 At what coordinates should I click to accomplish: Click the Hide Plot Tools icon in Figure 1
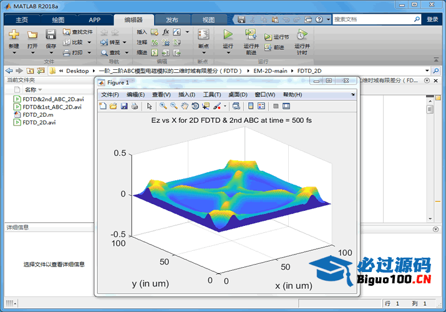point(275,106)
